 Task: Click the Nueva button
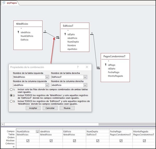[x=67, y=108]
